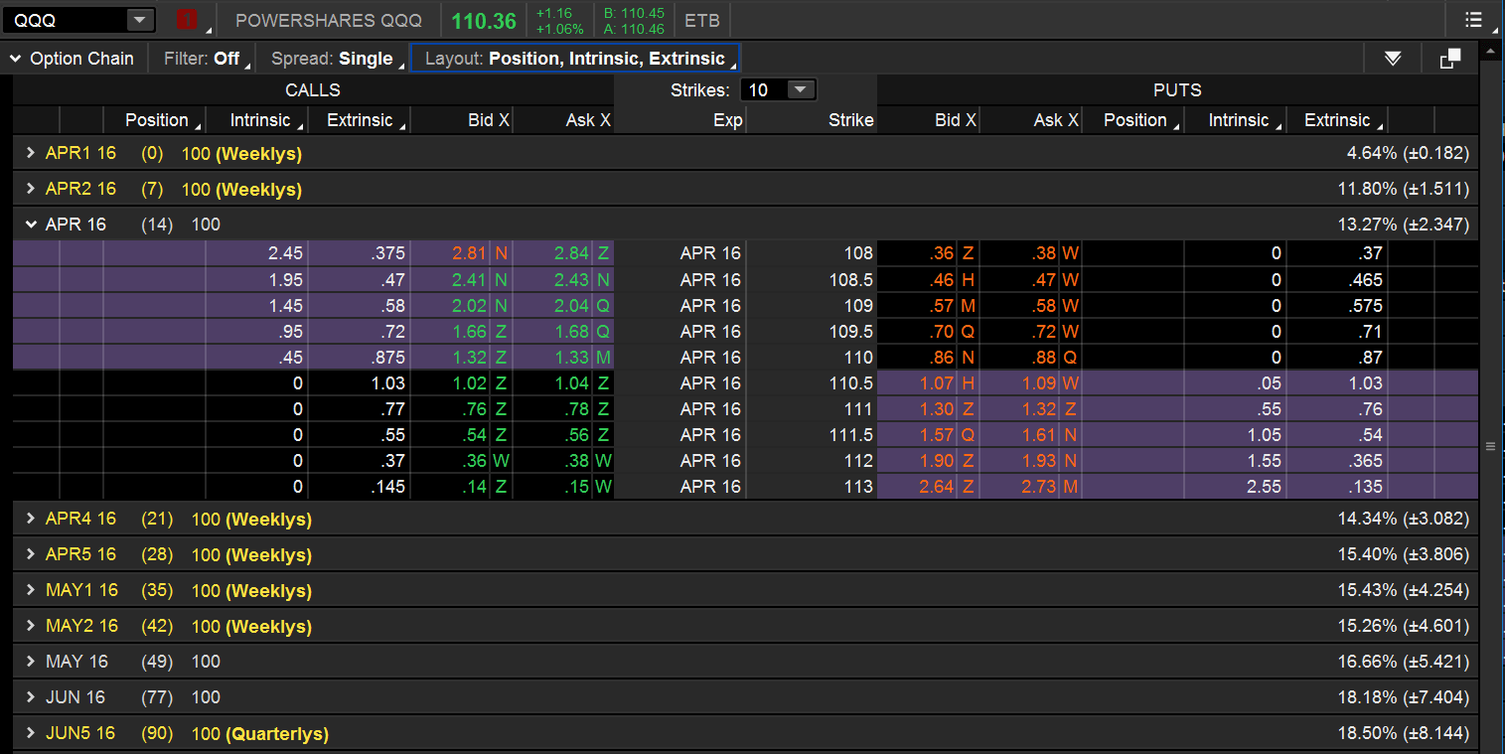1505x754 pixels.
Task: Expand the JUN5 16 Quarterlys row
Action: click(30, 733)
